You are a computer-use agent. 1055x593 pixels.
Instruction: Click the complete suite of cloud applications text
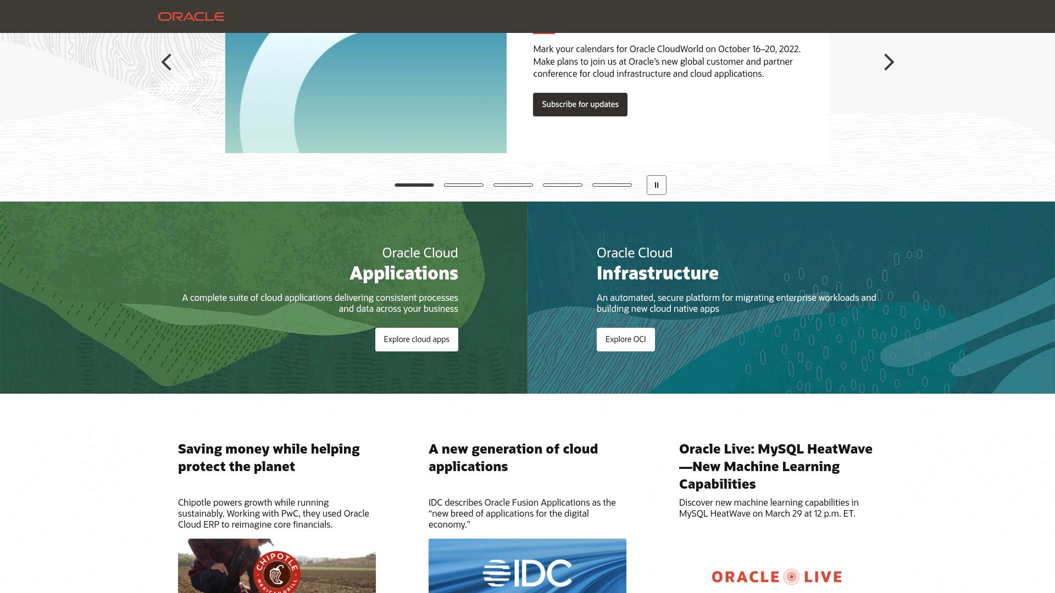point(320,303)
